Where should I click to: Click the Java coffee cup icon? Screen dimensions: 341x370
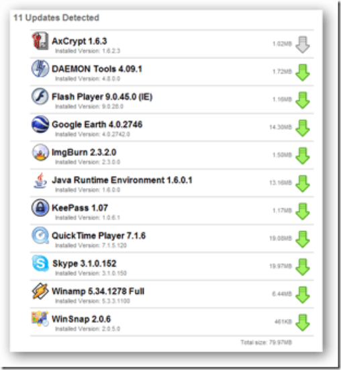point(40,180)
